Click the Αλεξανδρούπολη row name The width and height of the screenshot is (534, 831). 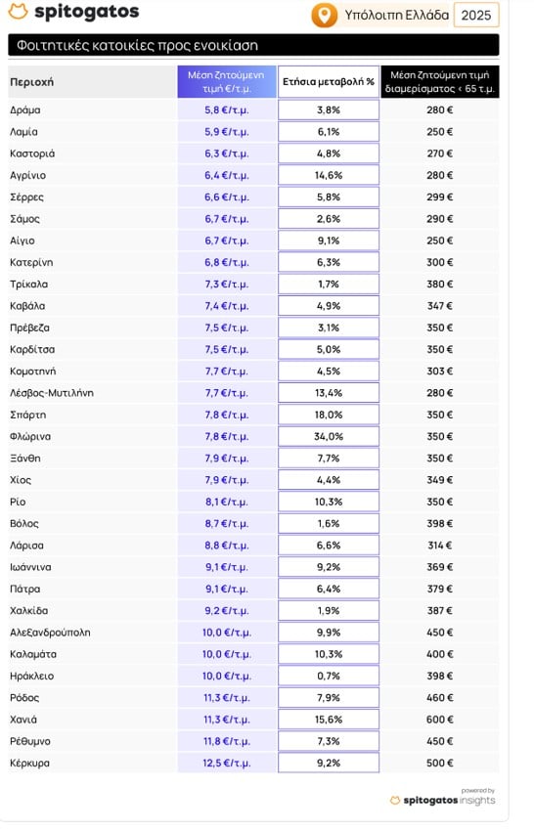50,633
